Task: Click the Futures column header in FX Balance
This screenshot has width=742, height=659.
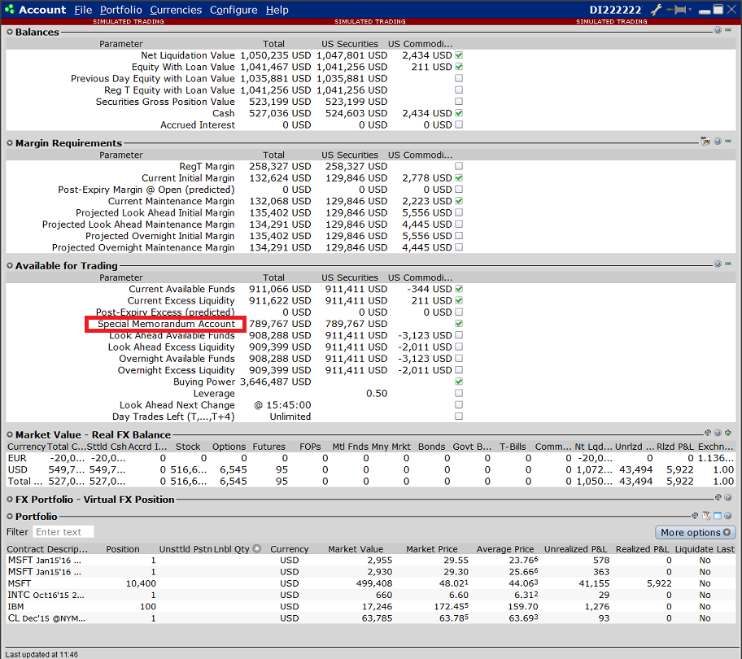Action: pos(269,447)
